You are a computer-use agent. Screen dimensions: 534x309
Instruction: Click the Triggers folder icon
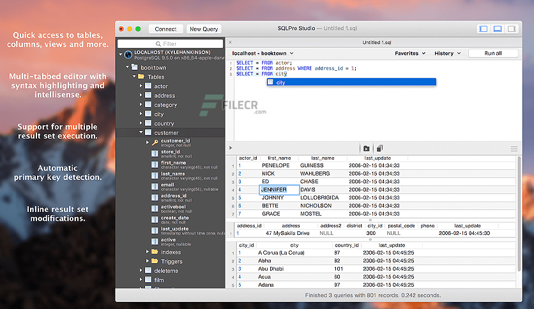[155, 261]
